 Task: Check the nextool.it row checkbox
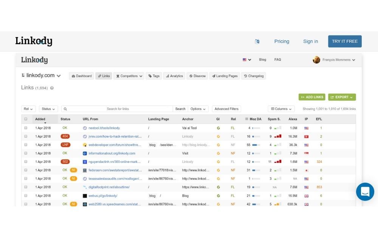click(26, 128)
